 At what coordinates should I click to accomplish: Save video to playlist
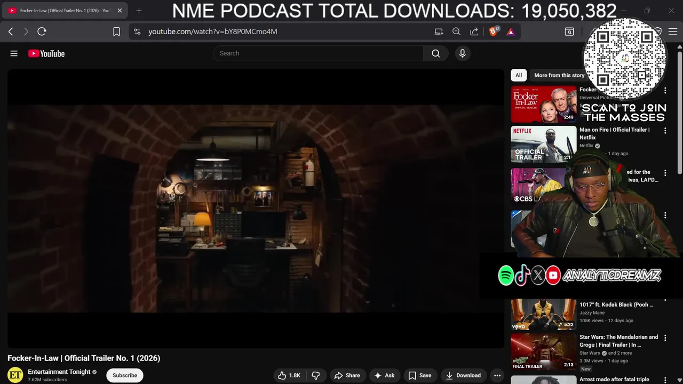pyautogui.click(x=420, y=375)
